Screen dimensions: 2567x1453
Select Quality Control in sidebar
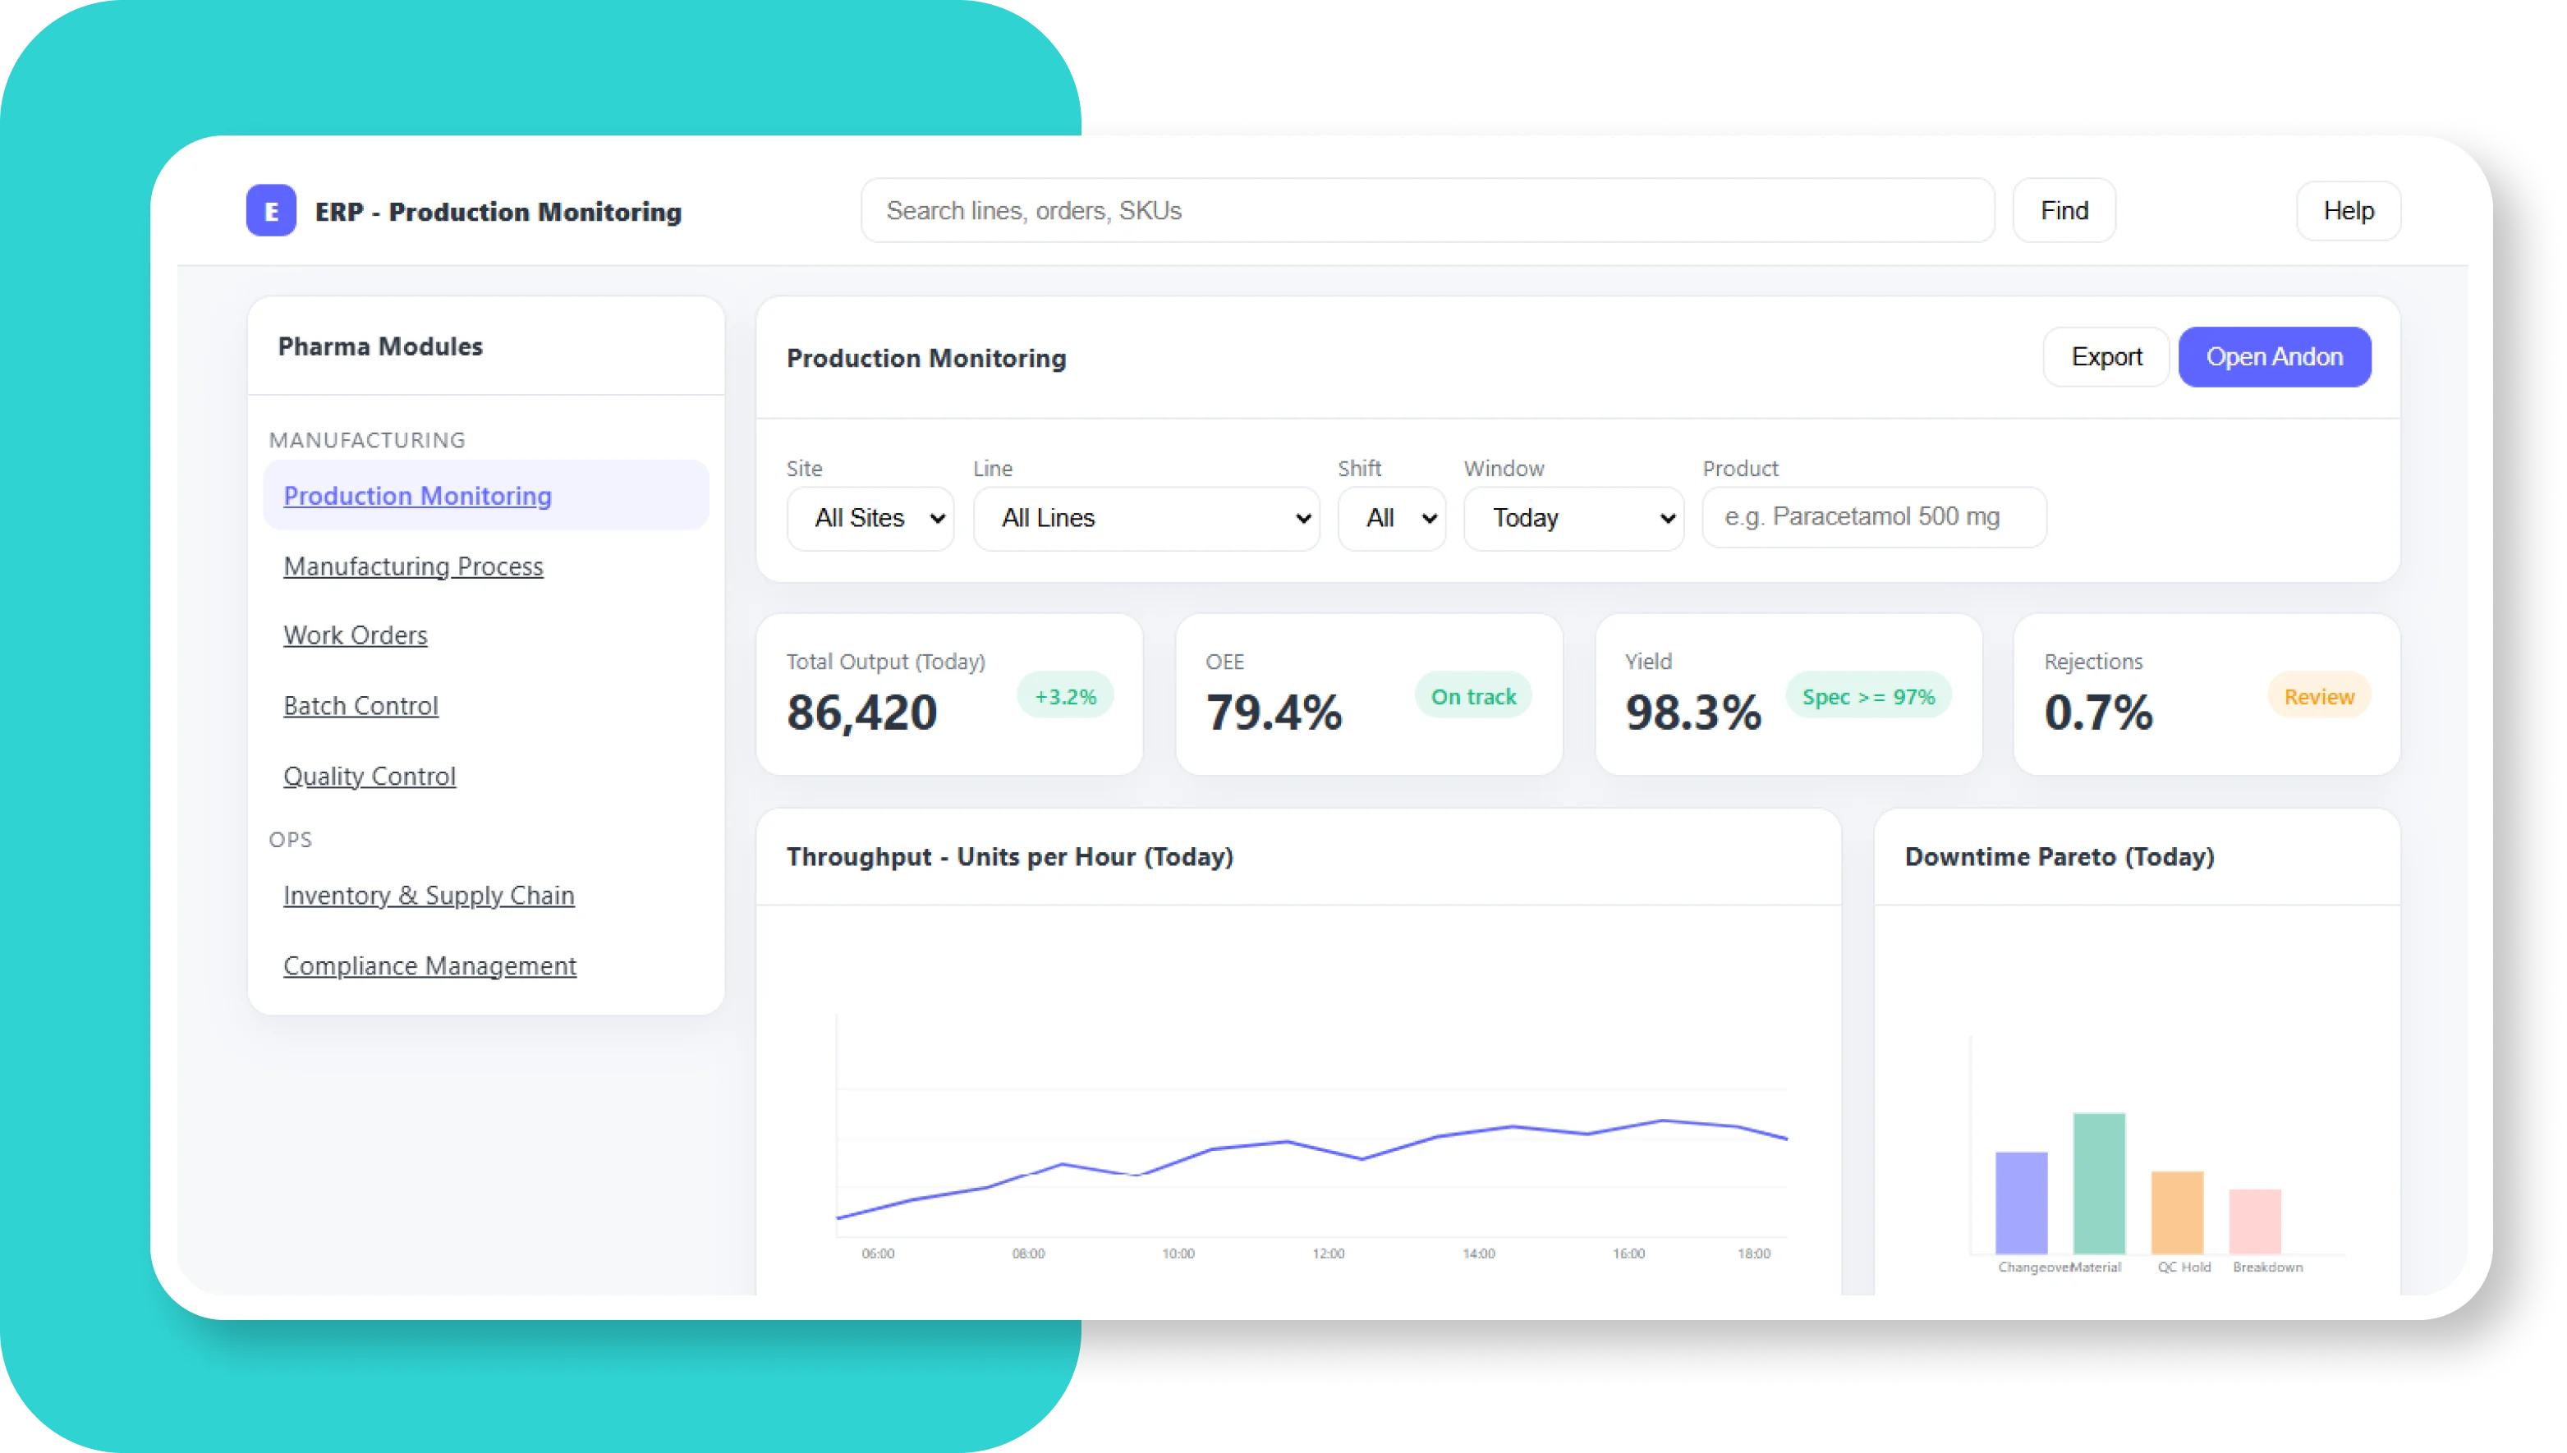[370, 776]
